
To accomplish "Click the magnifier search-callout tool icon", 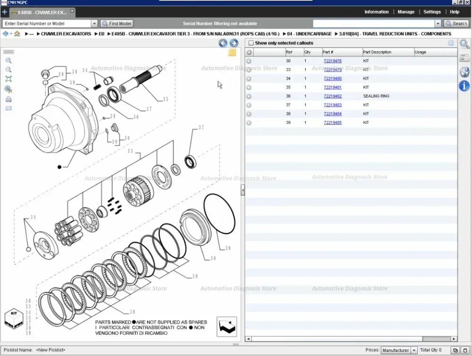I will click(x=8, y=89).
